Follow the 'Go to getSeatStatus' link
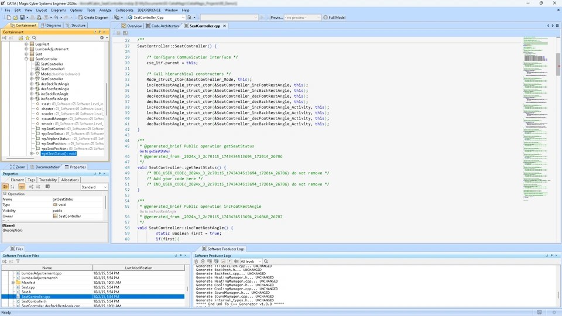This screenshot has width=562, height=316. tap(155, 152)
